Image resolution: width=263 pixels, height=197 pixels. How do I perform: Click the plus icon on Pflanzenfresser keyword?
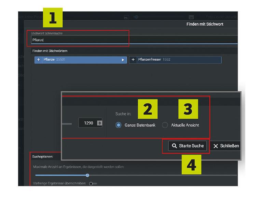coord(133,60)
